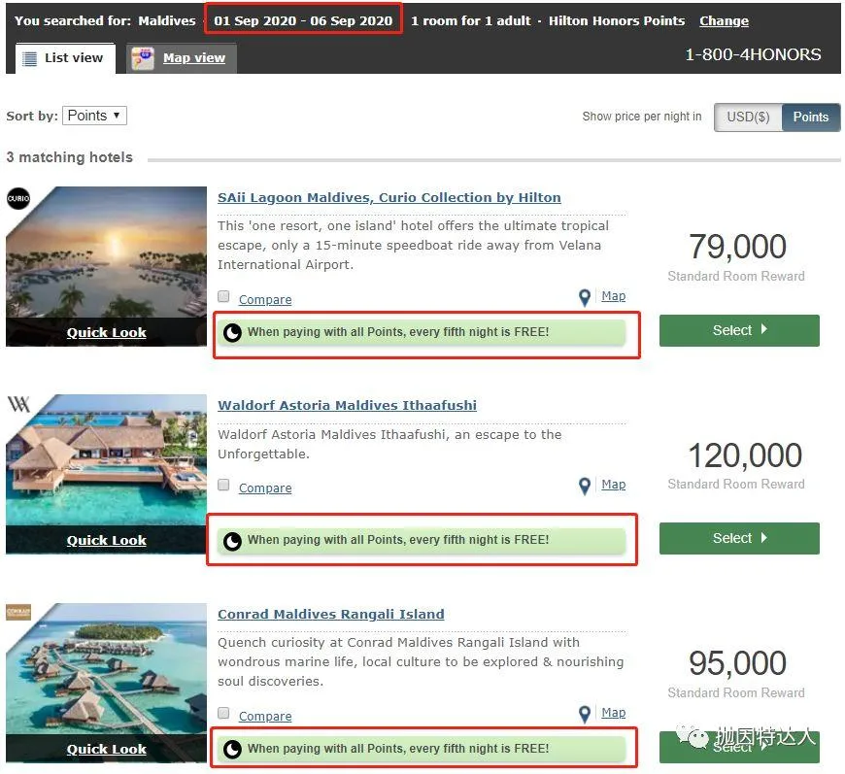Click SAii Lagoon fifth night FREE banner text

pyautogui.click(x=398, y=332)
